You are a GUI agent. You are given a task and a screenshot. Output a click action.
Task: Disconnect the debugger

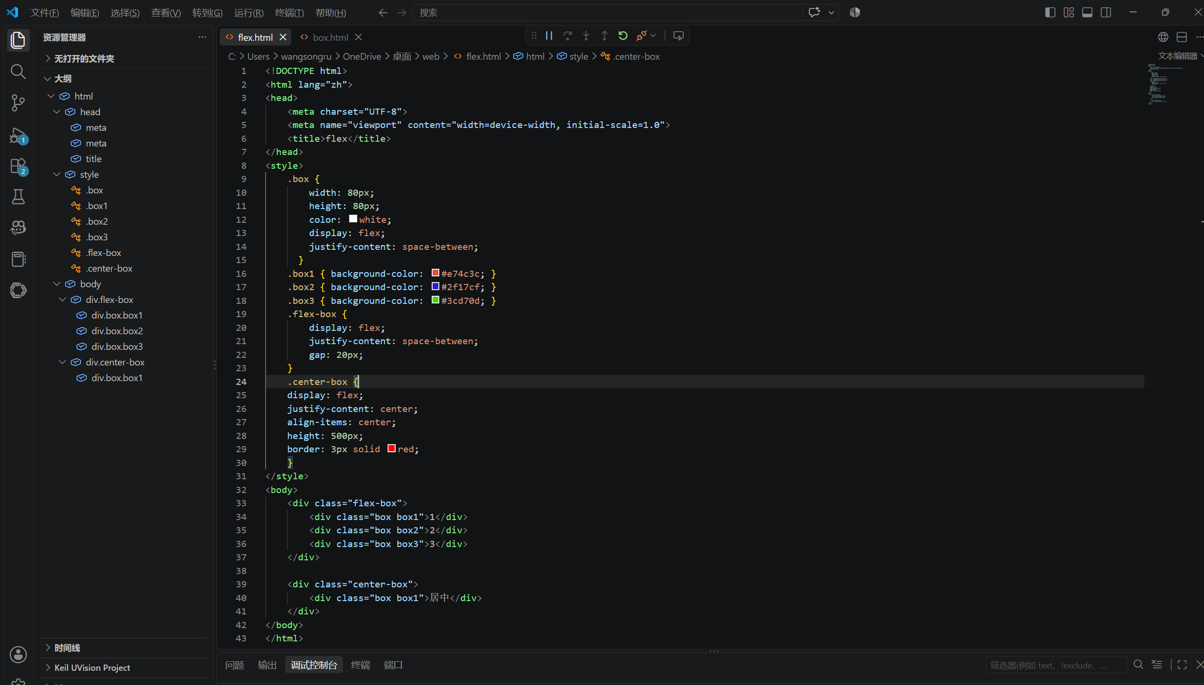(x=641, y=36)
